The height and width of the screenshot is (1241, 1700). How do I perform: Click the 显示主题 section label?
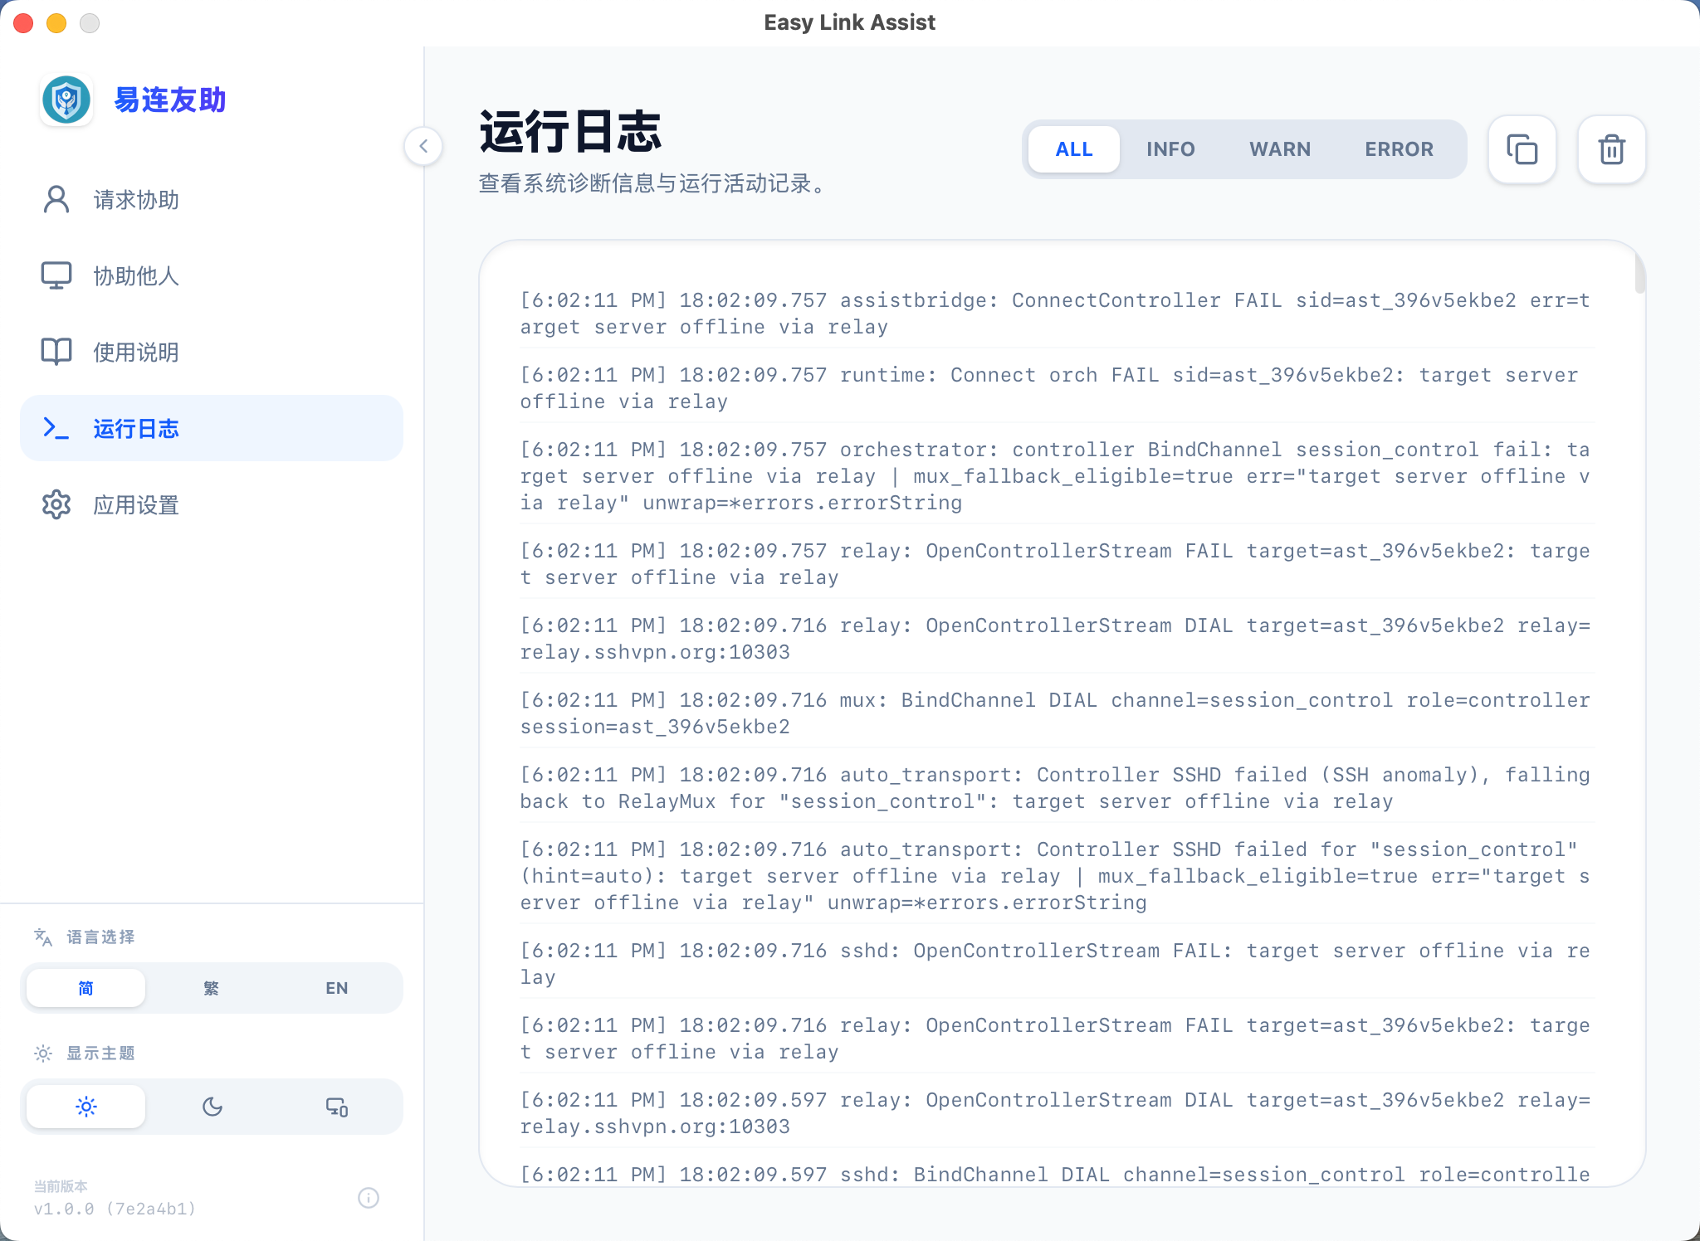click(x=100, y=1054)
